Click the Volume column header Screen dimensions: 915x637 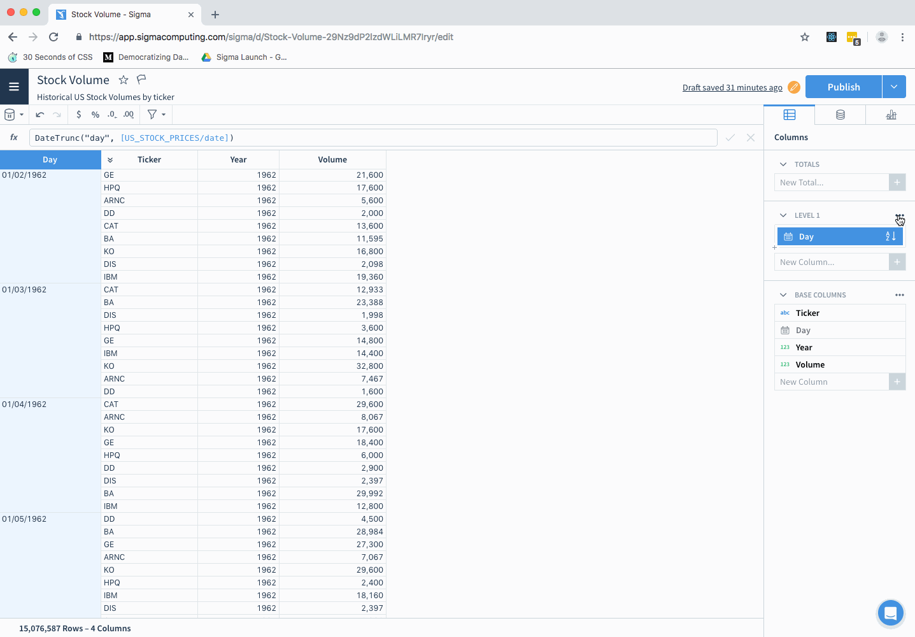pyautogui.click(x=332, y=160)
